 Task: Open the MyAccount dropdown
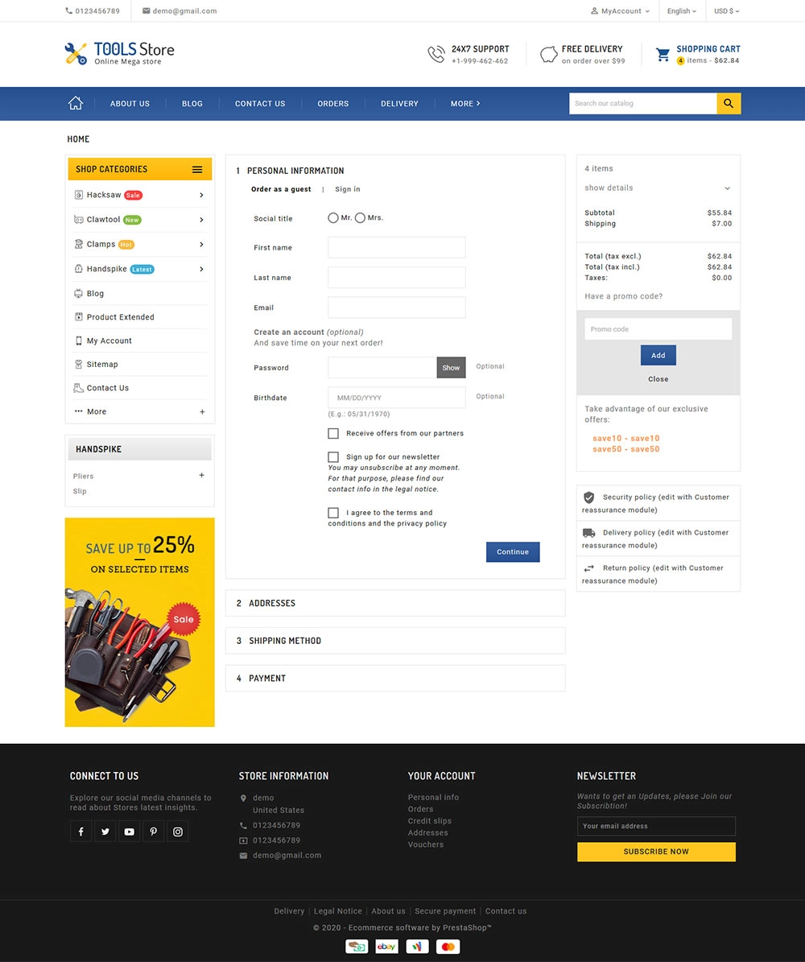pos(620,11)
